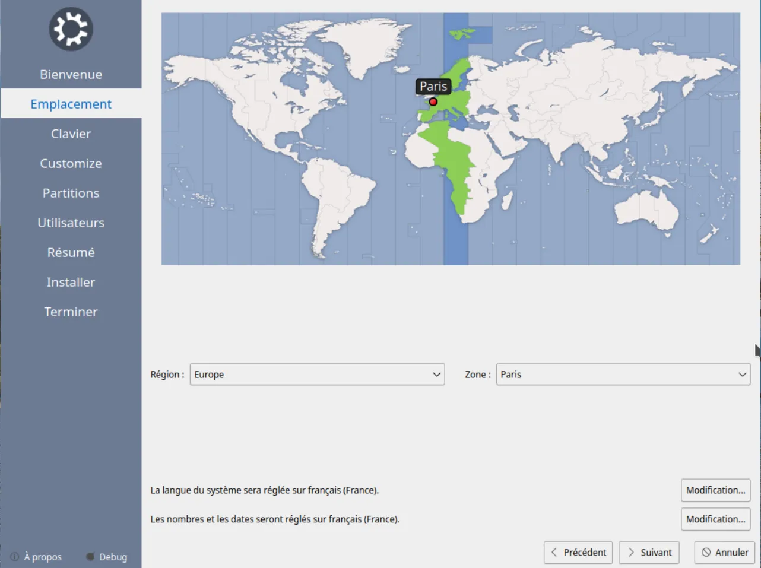Image resolution: width=761 pixels, height=568 pixels.
Task: Click the red Paris location marker
Action: (x=433, y=102)
